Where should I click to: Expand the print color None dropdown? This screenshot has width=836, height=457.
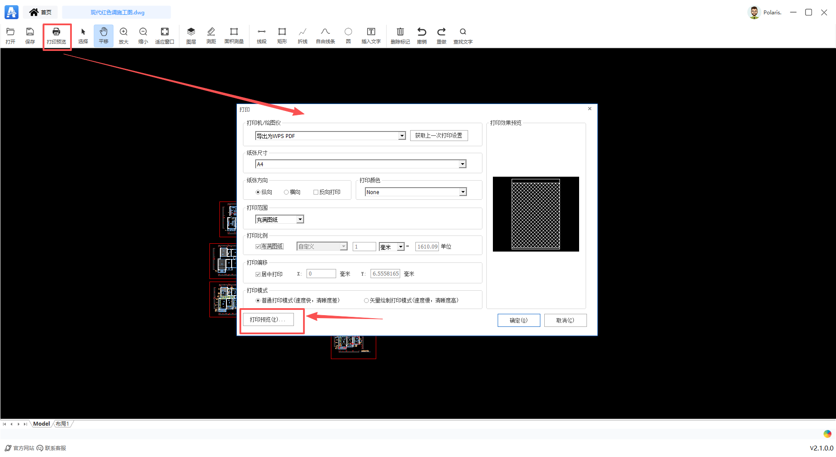[463, 192]
